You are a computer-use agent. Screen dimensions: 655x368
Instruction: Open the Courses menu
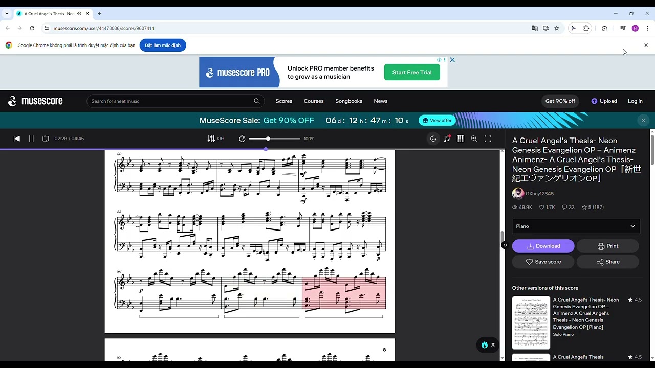coord(314,101)
